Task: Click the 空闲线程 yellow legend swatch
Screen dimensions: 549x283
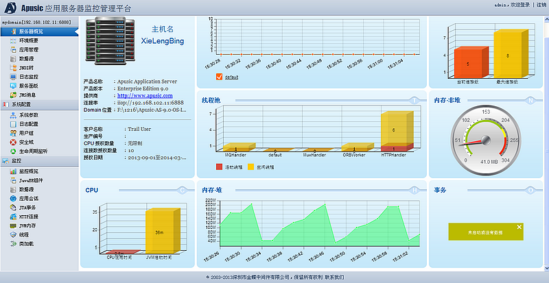Action: 250,167
